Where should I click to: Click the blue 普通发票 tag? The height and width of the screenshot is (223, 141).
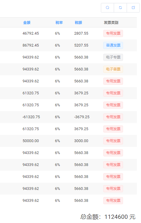coord(113,45)
